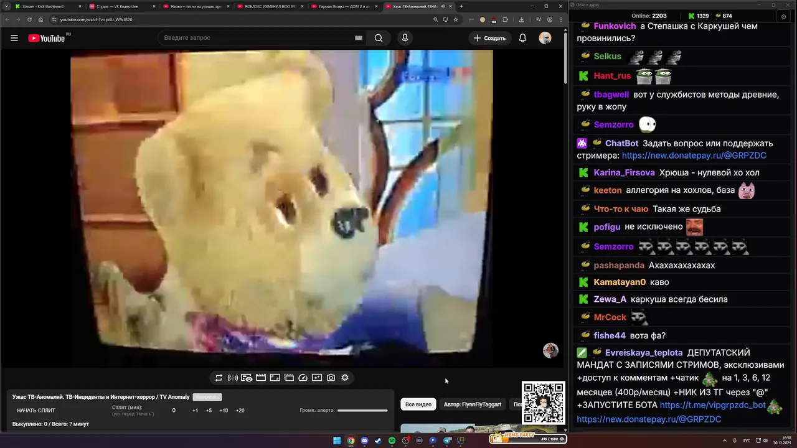The height and width of the screenshot is (448, 797).
Task: Open the t.me/vipgrpzdc_bot link in chat
Action: [712, 405]
